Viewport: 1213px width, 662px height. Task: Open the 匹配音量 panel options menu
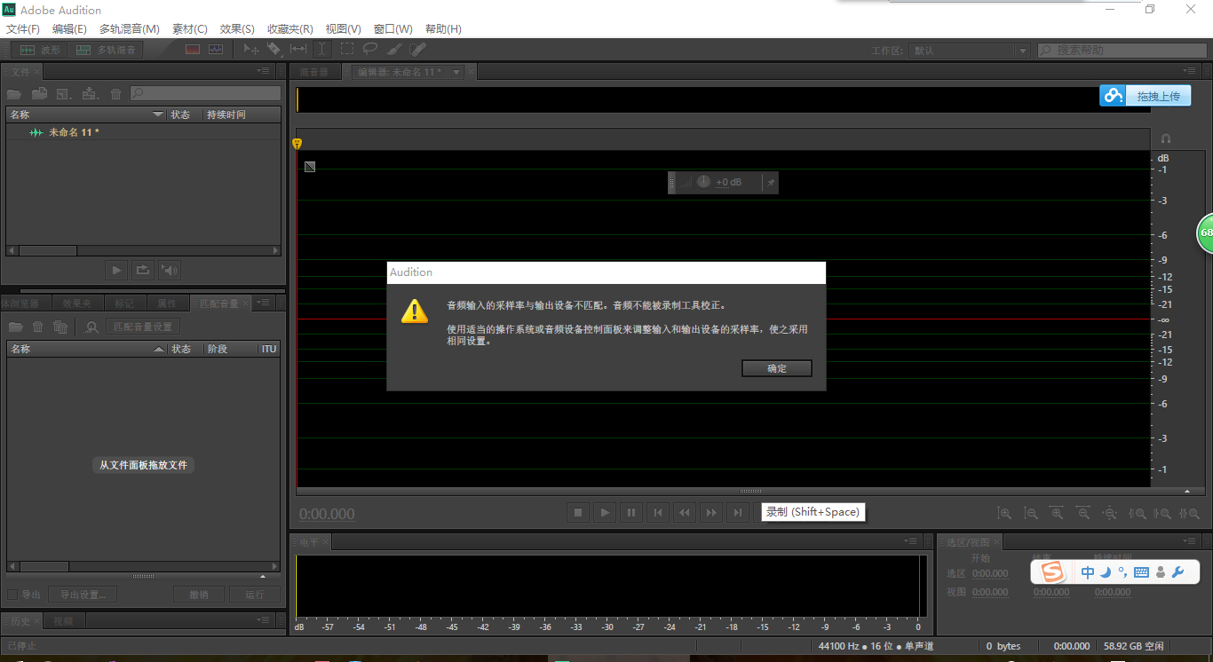click(x=263, y=303)
